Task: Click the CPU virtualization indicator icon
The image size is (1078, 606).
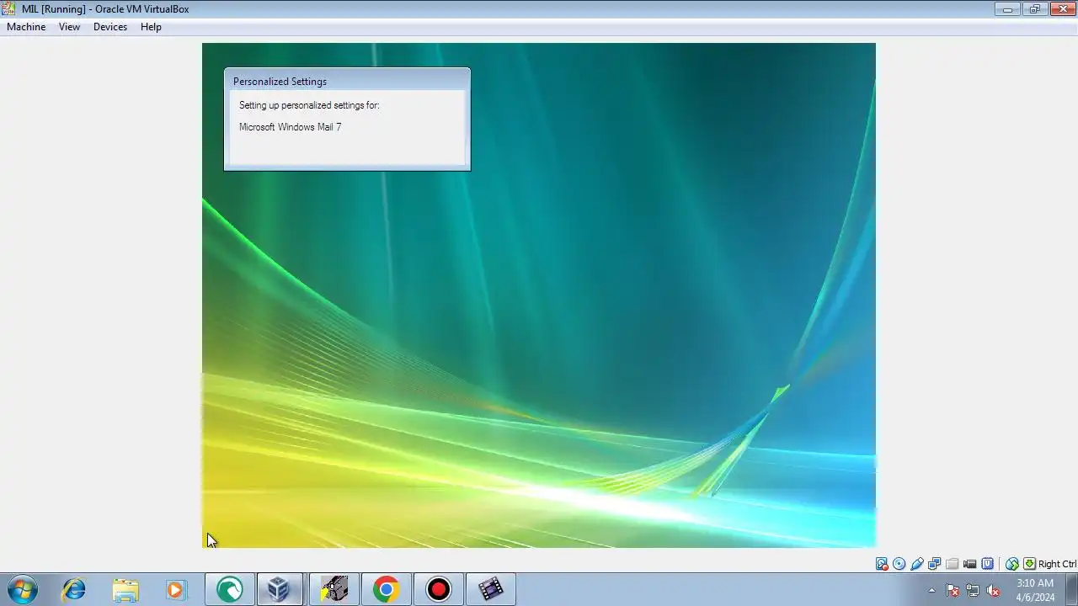Action: coord(988,564)
